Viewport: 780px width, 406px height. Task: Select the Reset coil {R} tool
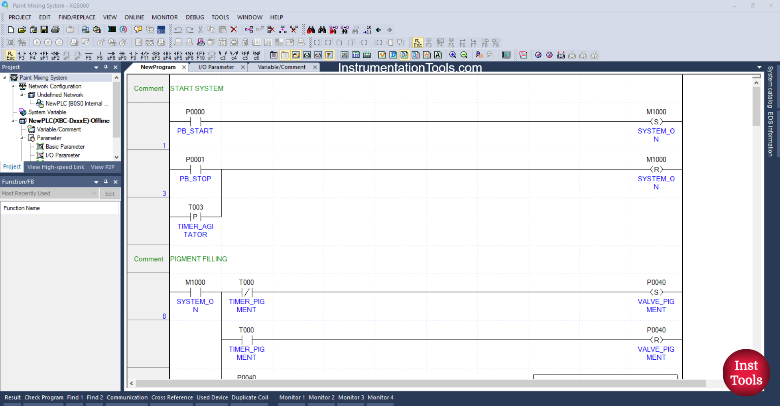click(167, 55)
